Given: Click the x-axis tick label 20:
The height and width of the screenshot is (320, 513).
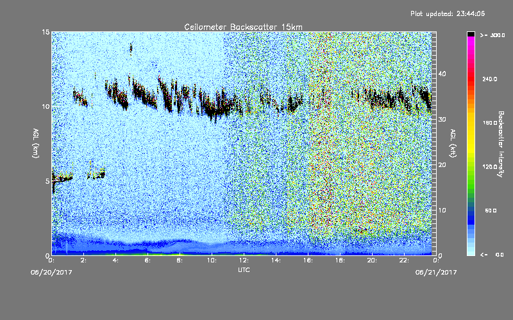Looking at the screenshot, I should (372, 260).
